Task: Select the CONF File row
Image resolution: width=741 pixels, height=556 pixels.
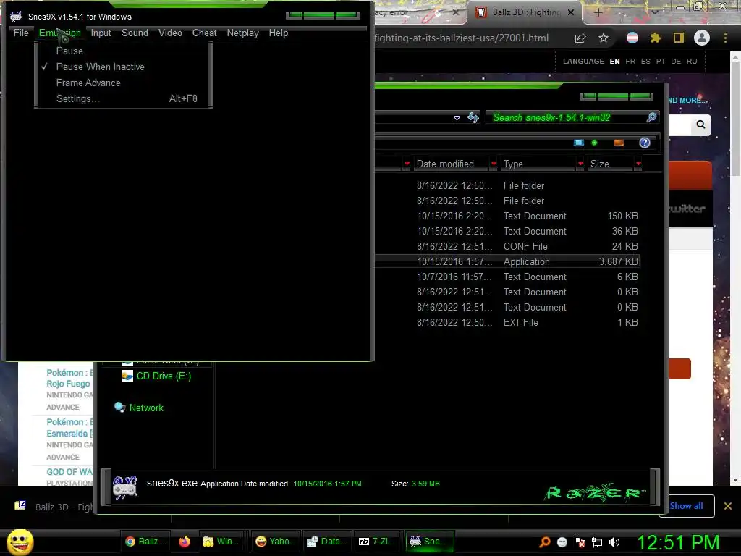Action: (x=507, y=246)
